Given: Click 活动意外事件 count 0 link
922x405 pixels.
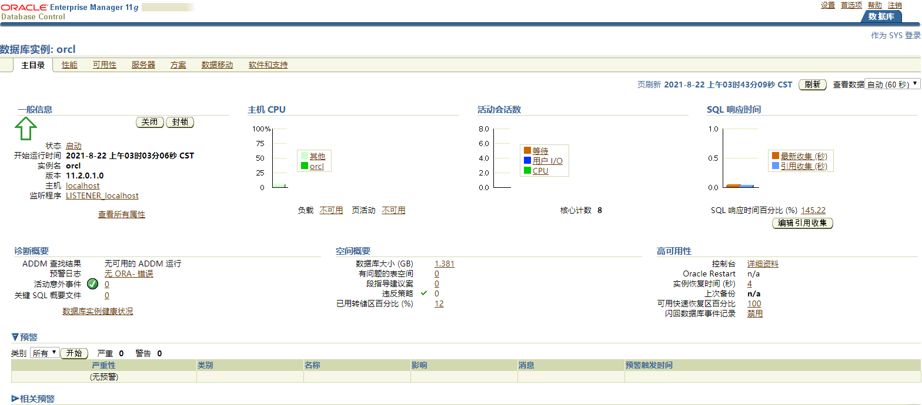Looking at the screenshot, I should pyautogui.click(x=107, y=284).
